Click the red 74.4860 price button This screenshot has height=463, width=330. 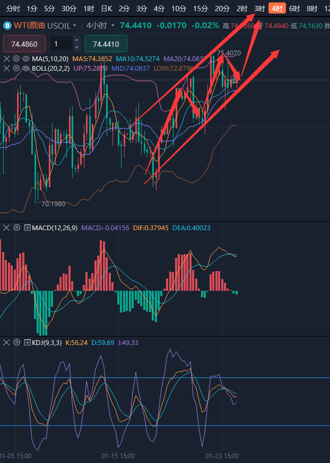[24, 44]
